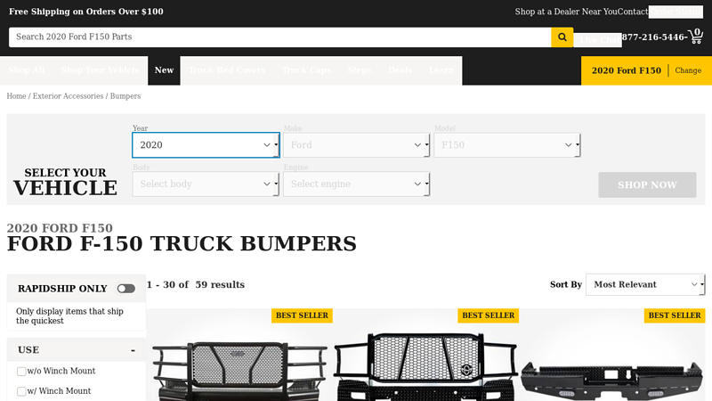Open the Deals menu
This screenshot has height=401, width=712.
tap(400, 70)
